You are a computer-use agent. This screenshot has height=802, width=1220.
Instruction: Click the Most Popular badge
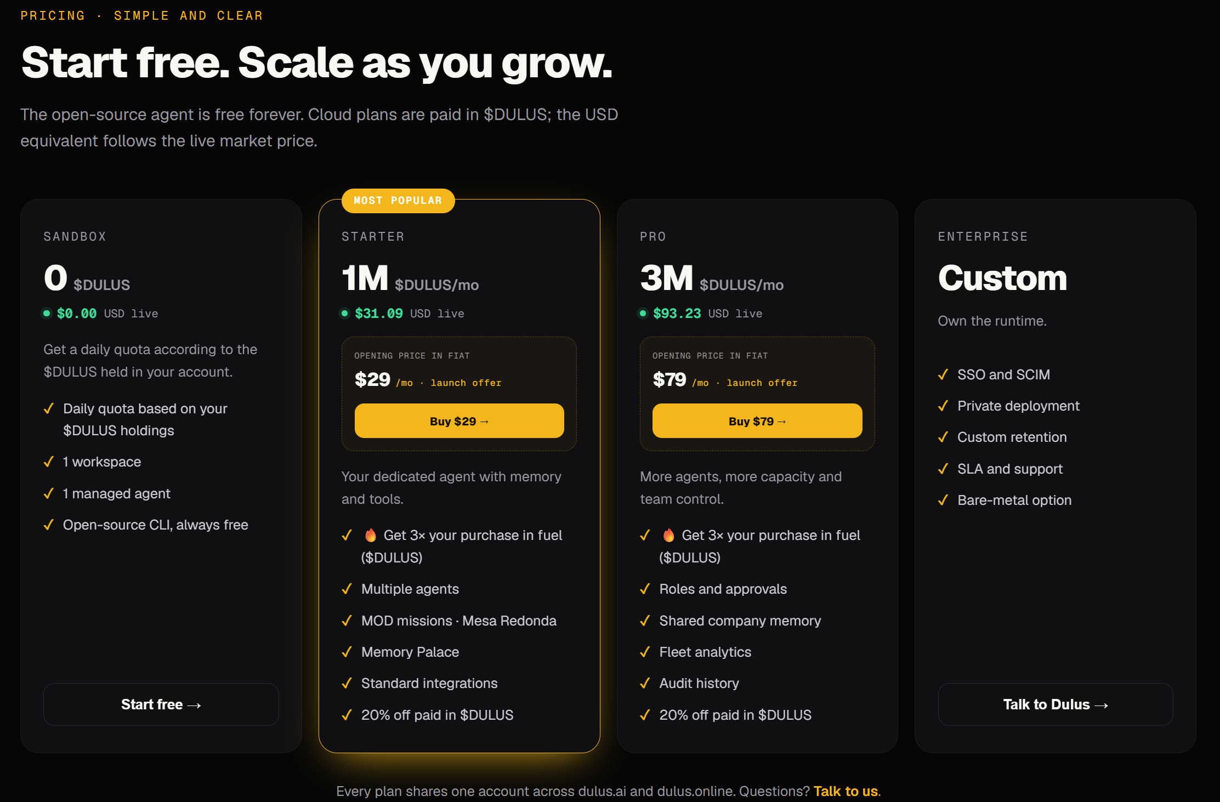(x=398, y=201)
